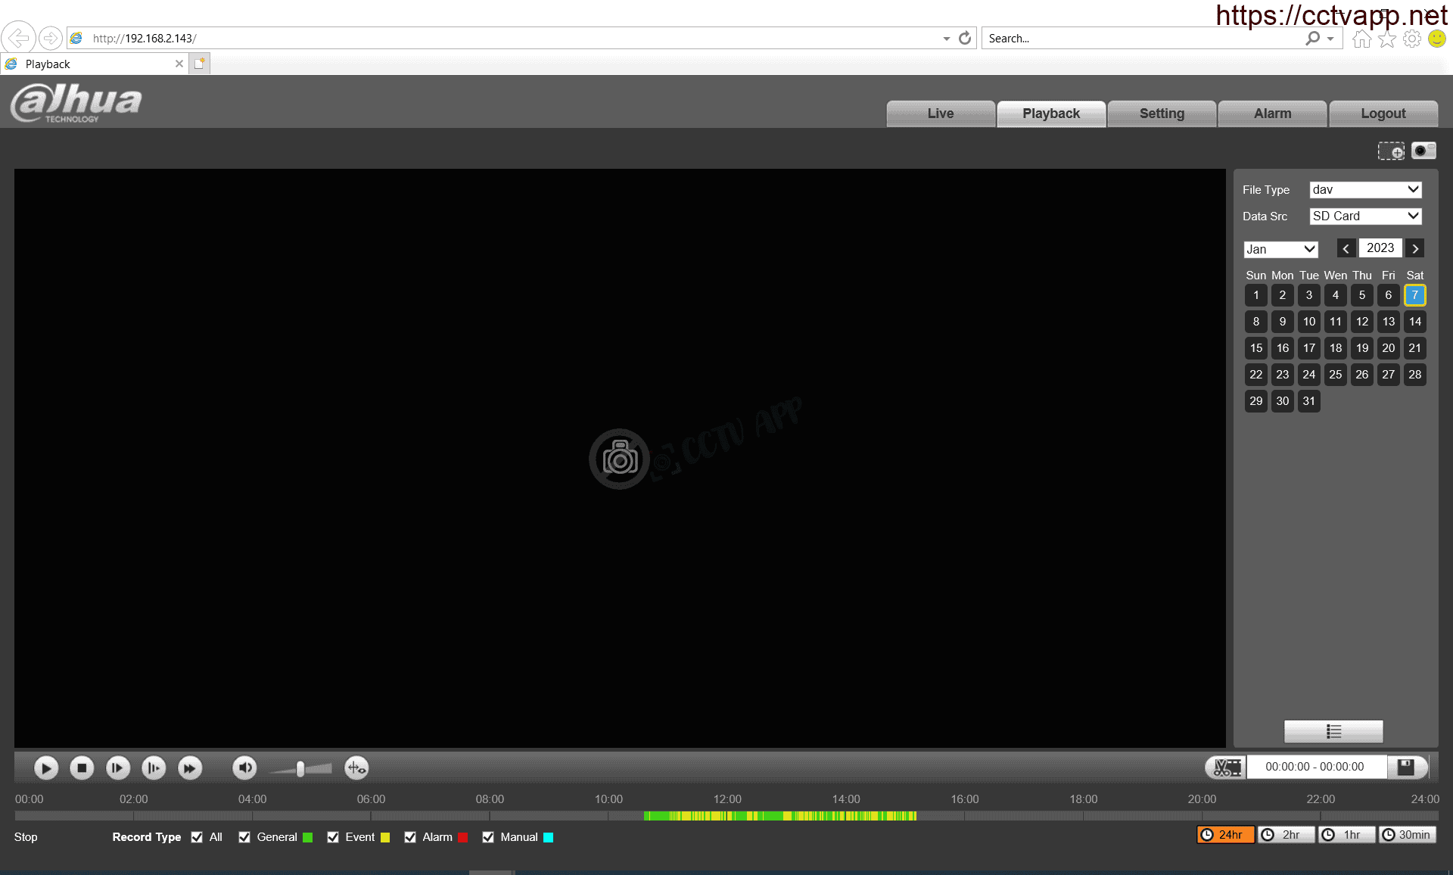1453x875 pixels.
Task: Click the save clip floppy icon
Action: coord(1405,767)
